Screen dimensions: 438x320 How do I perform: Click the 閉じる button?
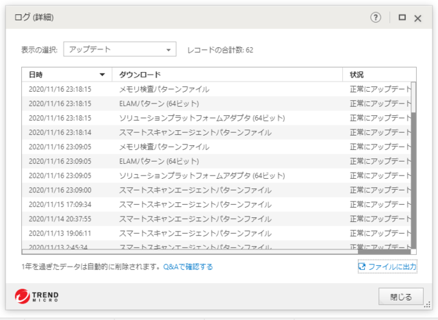coord(401,297)
